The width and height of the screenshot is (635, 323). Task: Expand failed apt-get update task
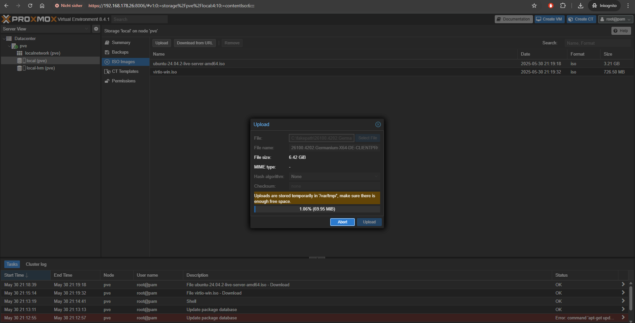coord(623,317)
